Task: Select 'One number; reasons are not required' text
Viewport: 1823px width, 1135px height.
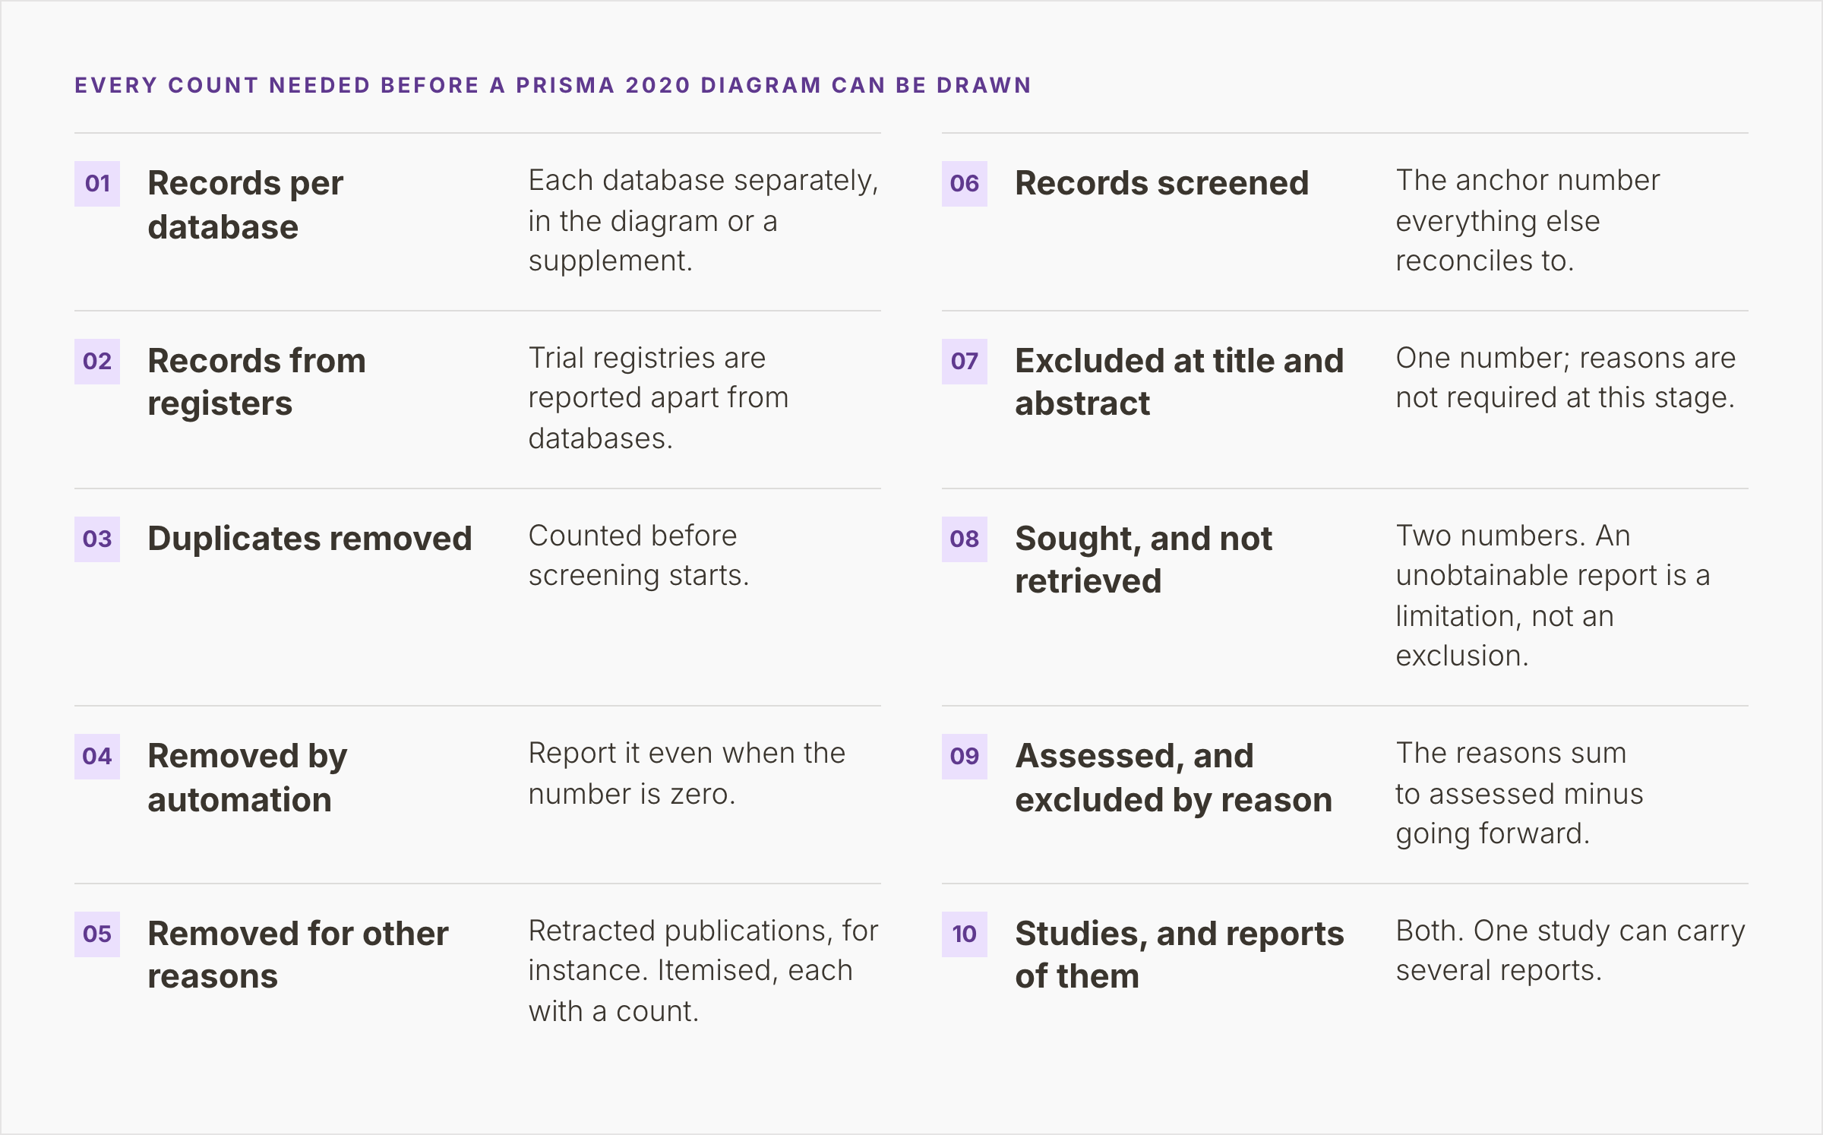Action: (1566, 378)
